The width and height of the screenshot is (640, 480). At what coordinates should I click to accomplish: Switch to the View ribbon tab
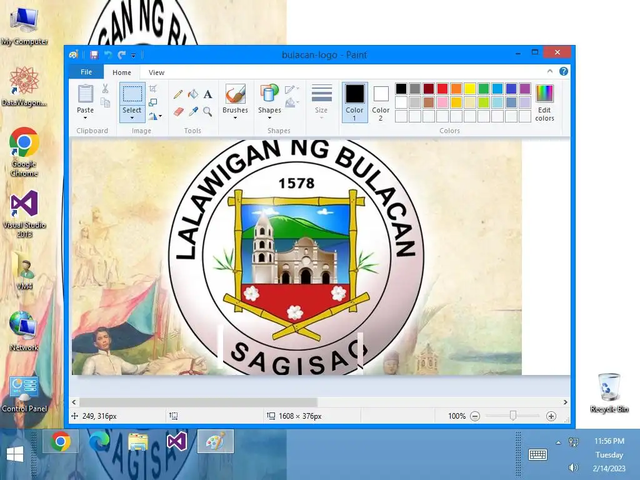point(156,72)
